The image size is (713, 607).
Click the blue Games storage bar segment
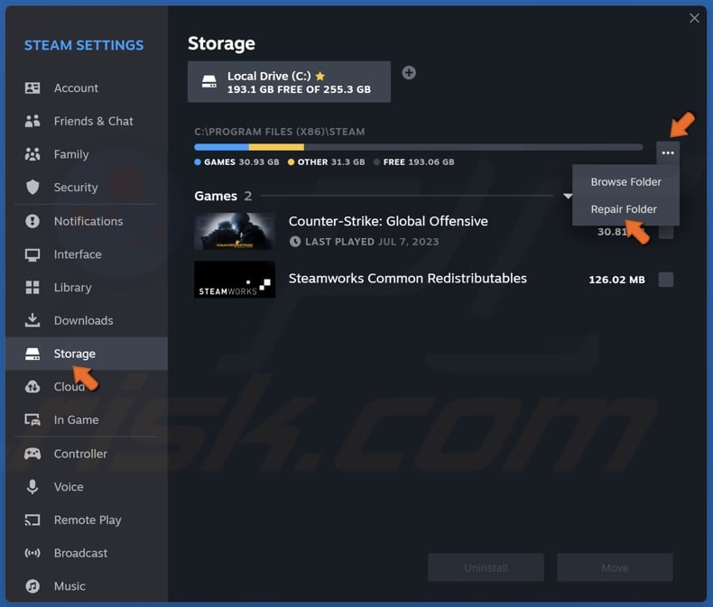pyautogui.click(x=221, y=147)
